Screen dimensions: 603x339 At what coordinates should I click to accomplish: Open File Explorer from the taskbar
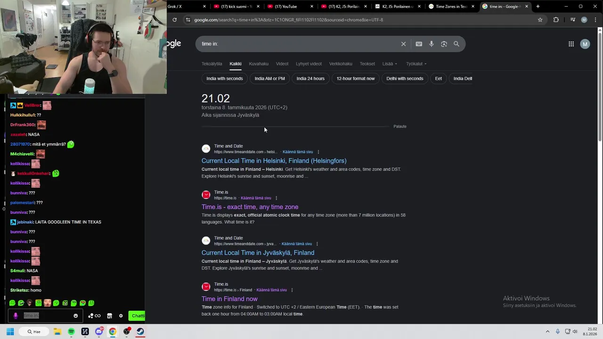point(57,331)
